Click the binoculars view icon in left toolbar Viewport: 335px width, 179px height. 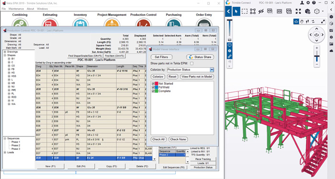(229, 40)
